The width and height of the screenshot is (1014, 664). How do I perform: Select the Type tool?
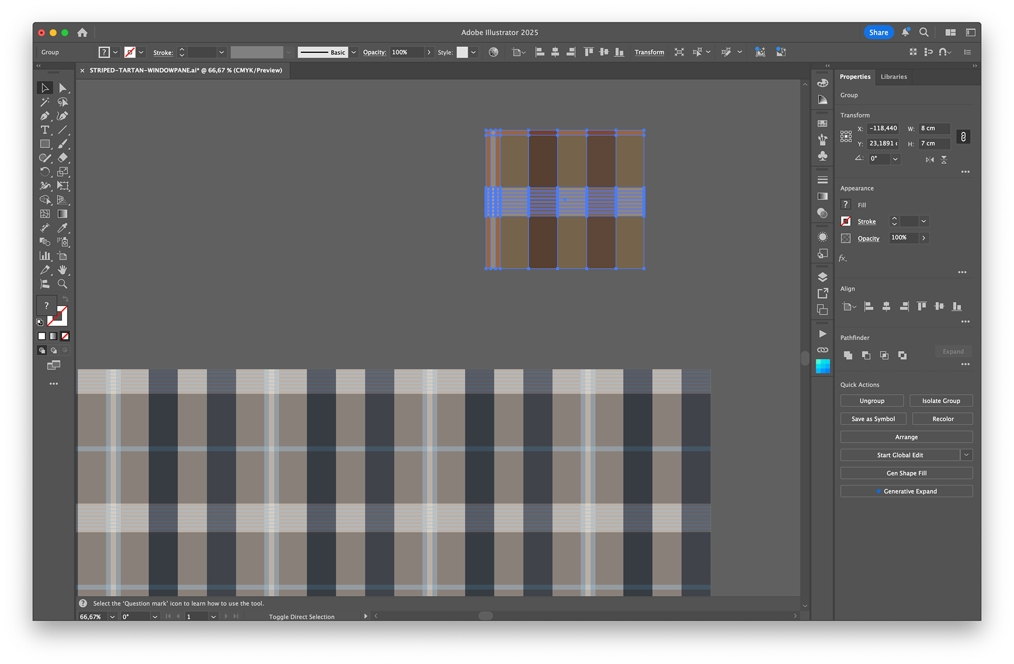coord(45,130)
